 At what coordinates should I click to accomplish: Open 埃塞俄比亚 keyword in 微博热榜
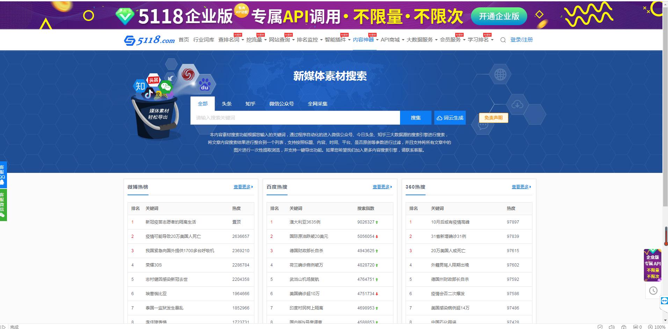click(x=156, y=294)
